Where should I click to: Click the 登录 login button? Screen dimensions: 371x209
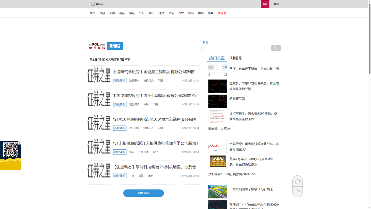click(265, 4)
